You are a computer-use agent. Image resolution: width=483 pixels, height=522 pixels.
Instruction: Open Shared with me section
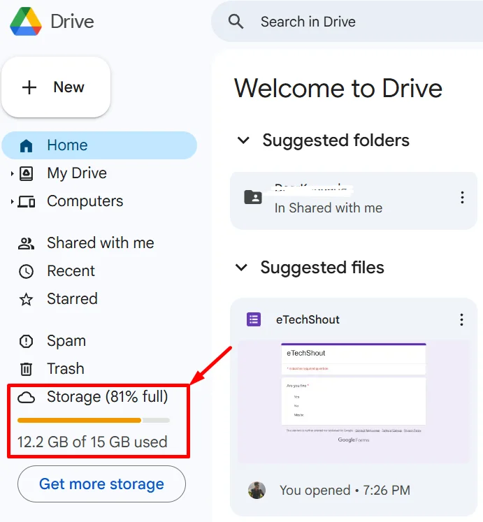100,243
